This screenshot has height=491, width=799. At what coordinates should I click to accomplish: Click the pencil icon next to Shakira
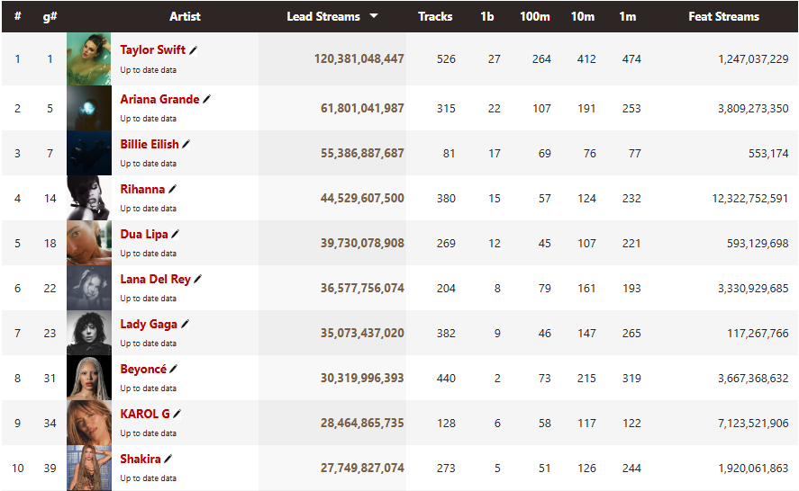168,459
